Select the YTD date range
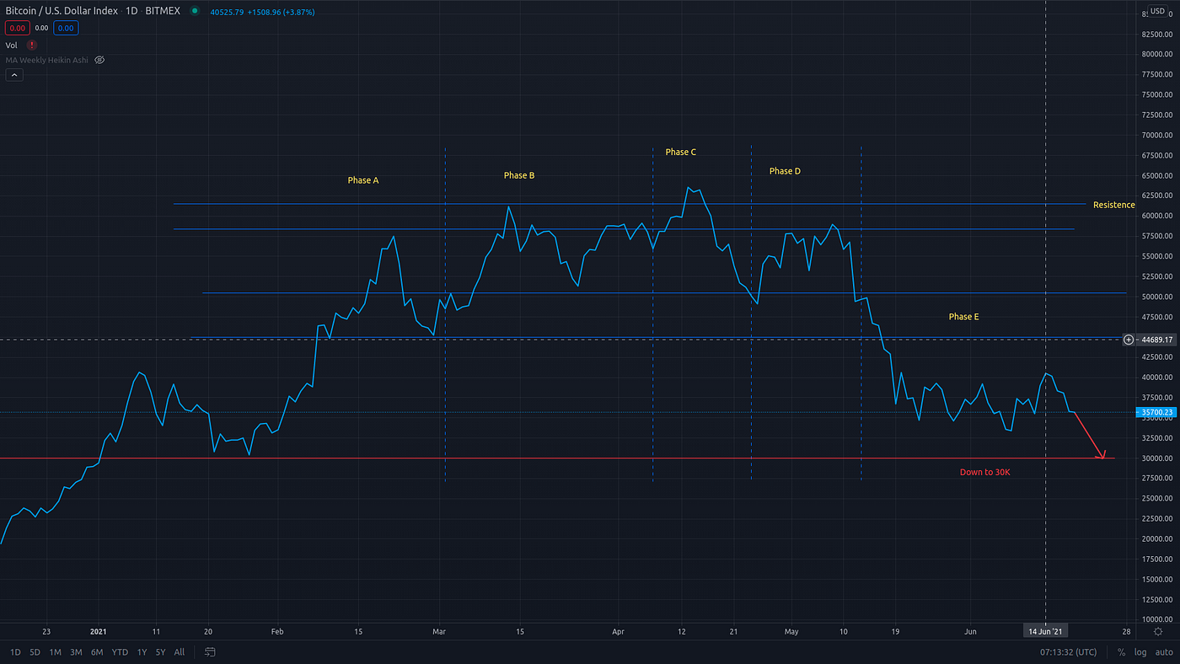The height and width of the screenshot is (664, 1180). pyautogui.click(x=120, y=652)
